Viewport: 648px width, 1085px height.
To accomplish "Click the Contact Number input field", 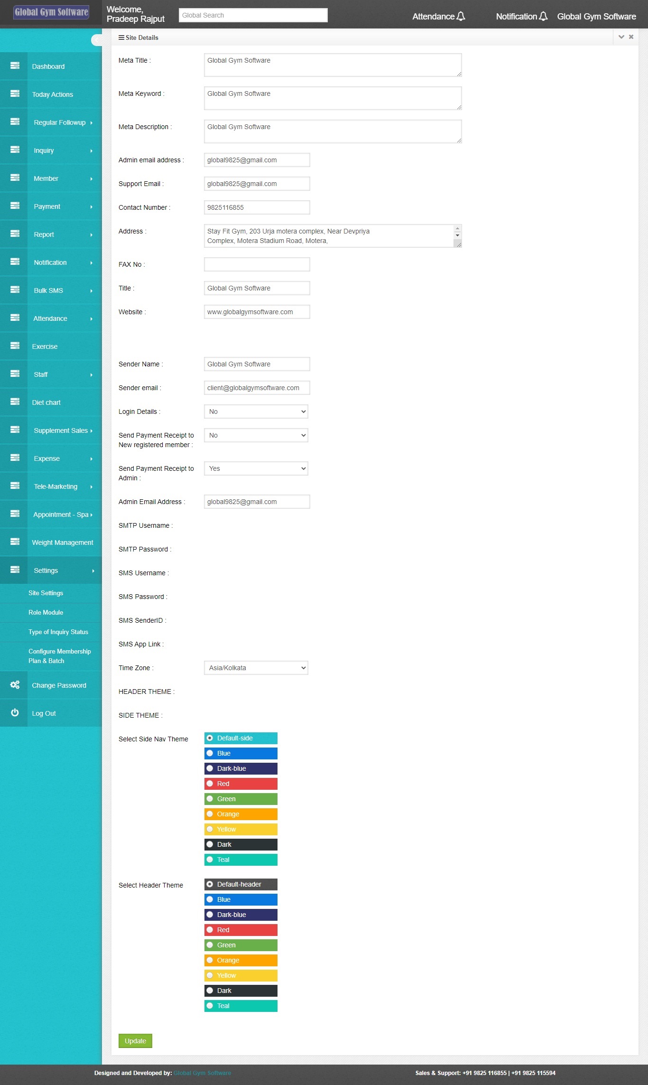I will point(257,207).
